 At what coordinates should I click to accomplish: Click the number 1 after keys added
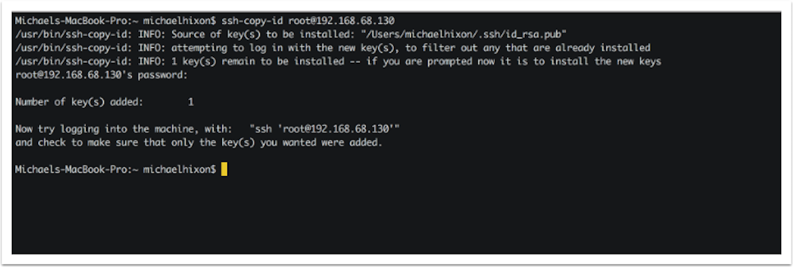(x=191, y=102)
